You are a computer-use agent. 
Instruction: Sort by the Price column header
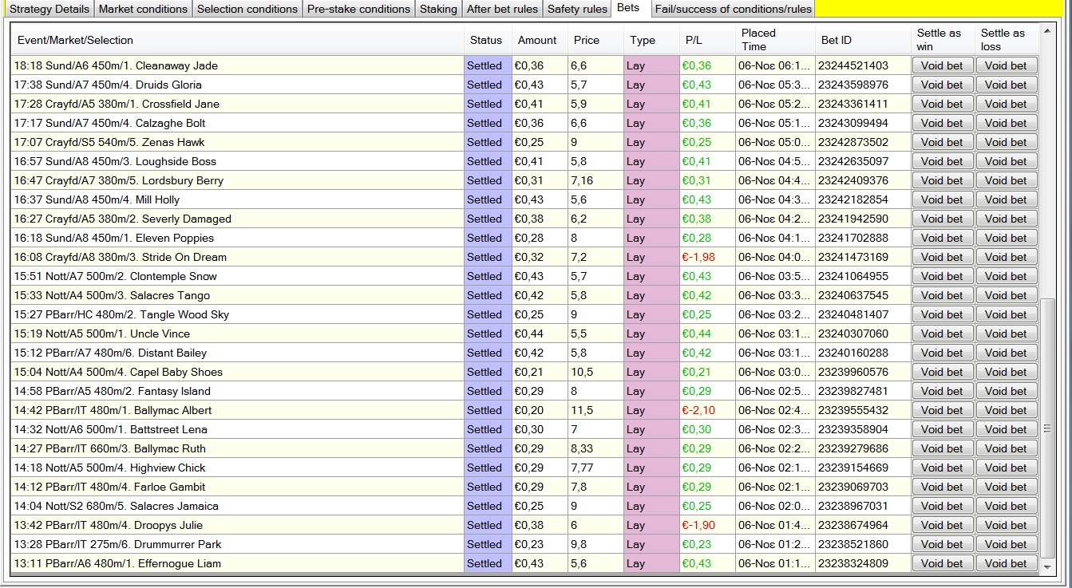[x=595, y=40]
